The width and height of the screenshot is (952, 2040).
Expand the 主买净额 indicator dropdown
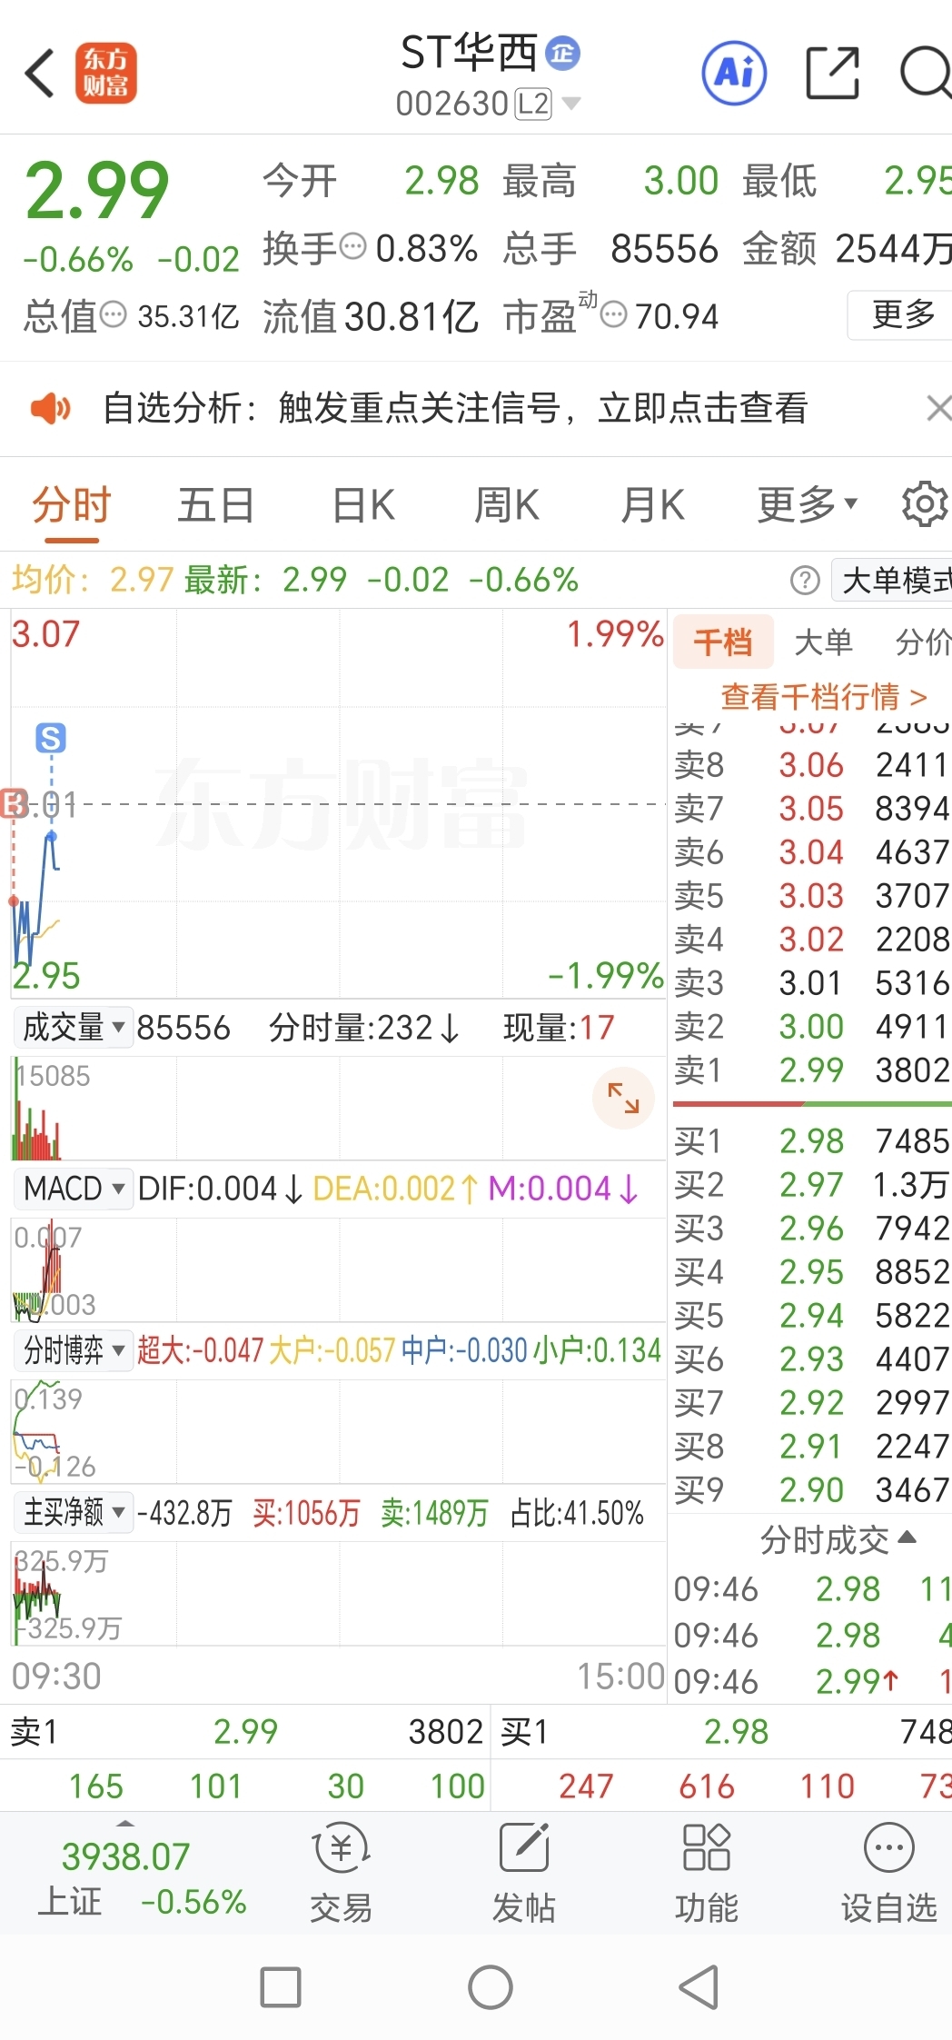(x=74, y=1512)
